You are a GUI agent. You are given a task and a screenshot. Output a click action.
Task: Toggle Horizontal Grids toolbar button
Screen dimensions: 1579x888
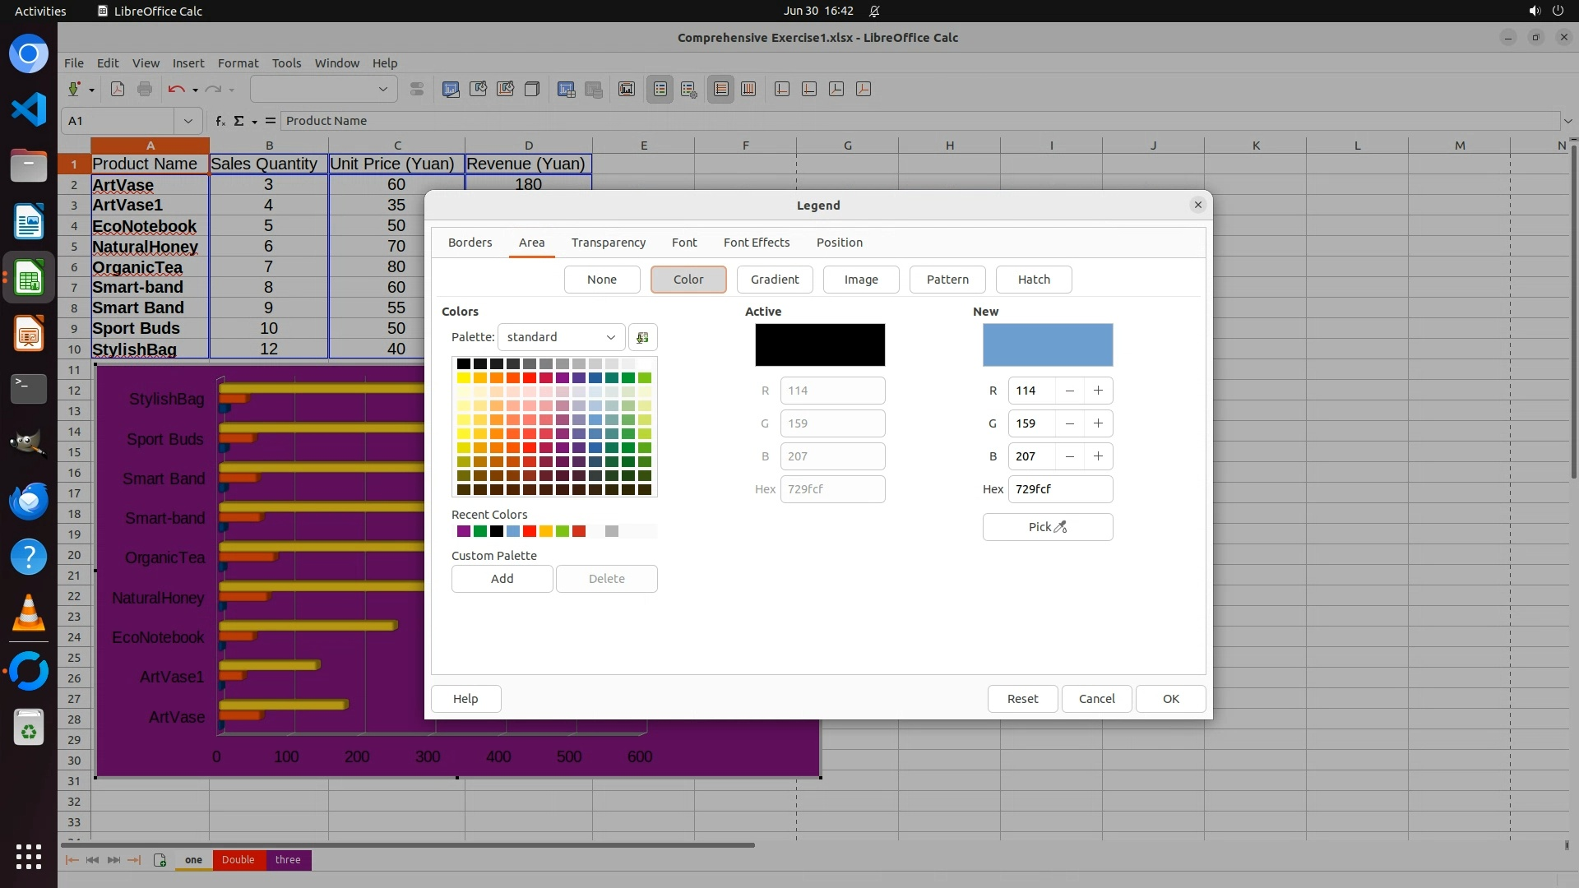pyautogui.click(x=721, y=90)
